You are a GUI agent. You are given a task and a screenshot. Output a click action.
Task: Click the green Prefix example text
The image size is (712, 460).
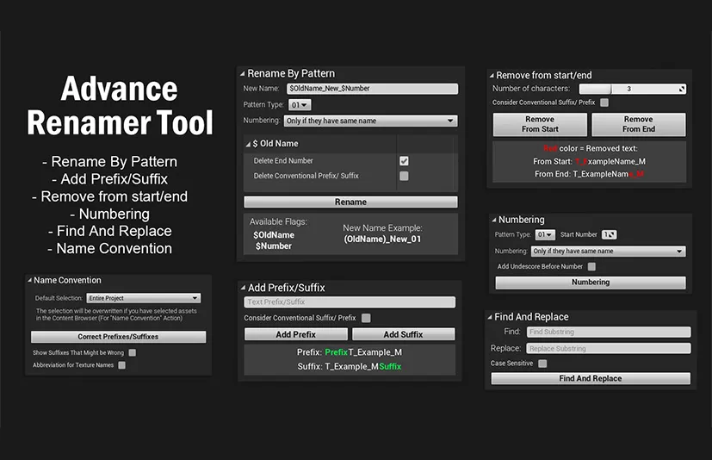click(x=336, y=352)
